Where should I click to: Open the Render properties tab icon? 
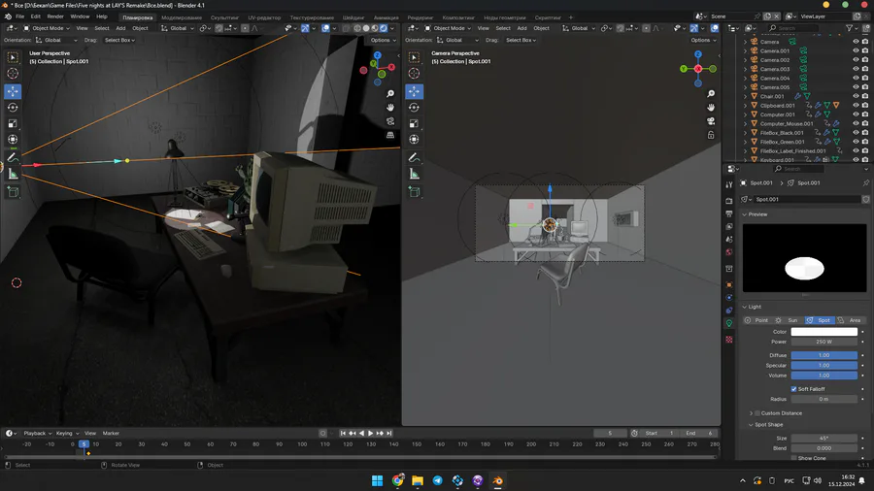pyautogui.click(x=729, y=201)
